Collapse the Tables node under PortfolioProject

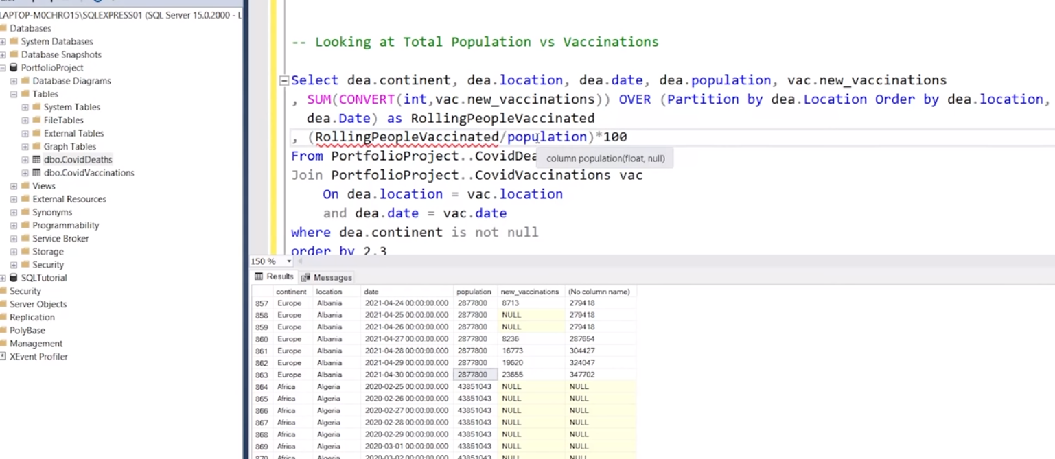12,93
